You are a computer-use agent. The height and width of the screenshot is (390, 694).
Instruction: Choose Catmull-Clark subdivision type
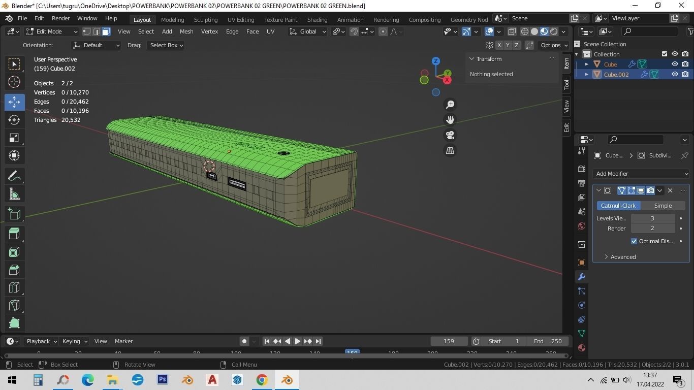click(x=618, y=206)
